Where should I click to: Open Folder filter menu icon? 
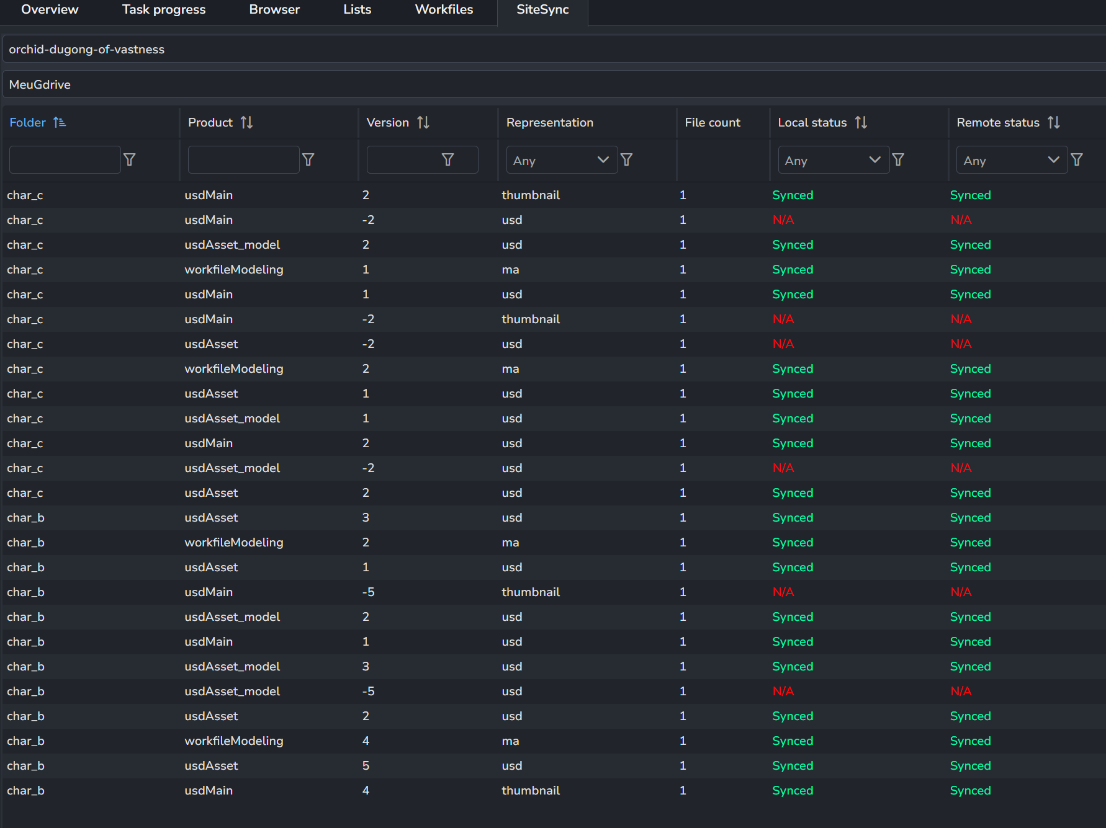click(x=130, y=160)
